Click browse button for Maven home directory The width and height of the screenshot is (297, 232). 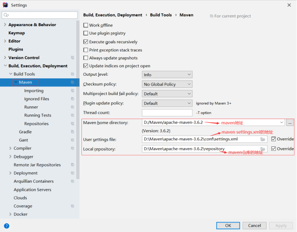click(x=290, y=122)
